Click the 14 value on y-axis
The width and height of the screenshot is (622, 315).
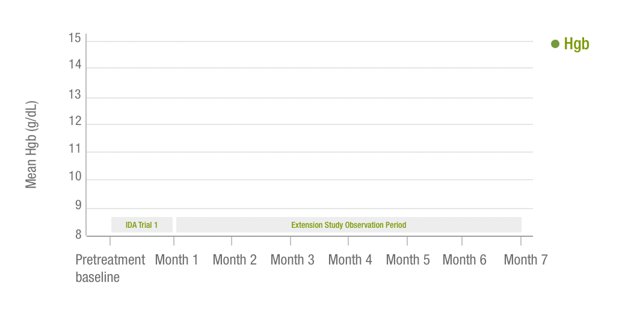click(x=75, y=64)
